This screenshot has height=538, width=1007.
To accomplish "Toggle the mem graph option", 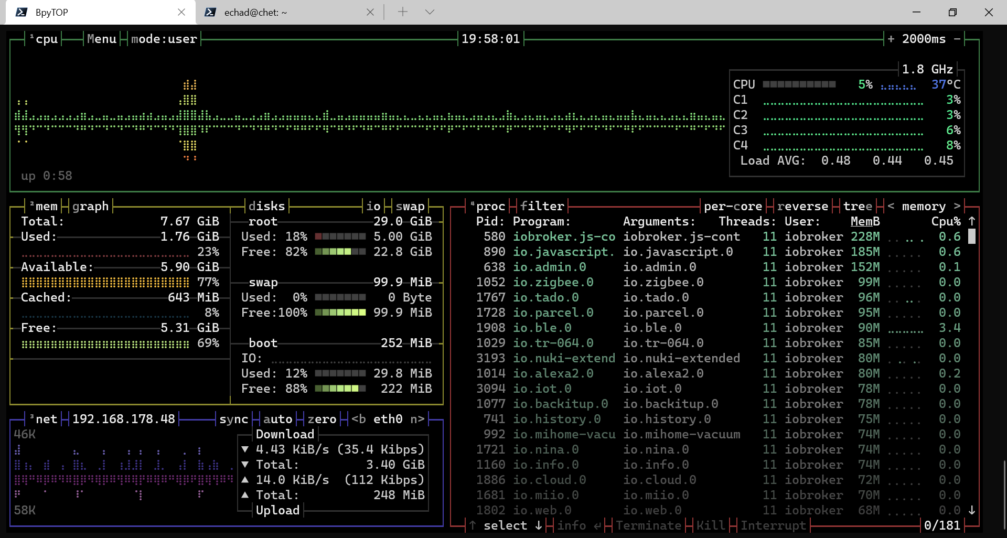I will point(91,206).
